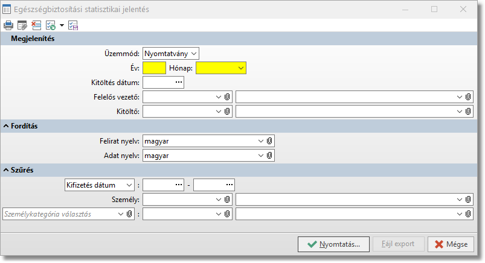This screenshot has height=263, width=485.
Task: Click the form attachment toolbar icon
Action: (x=22, y=25)
